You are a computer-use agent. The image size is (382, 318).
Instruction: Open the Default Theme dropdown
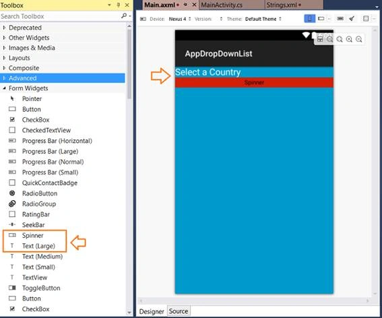(263, 19)
